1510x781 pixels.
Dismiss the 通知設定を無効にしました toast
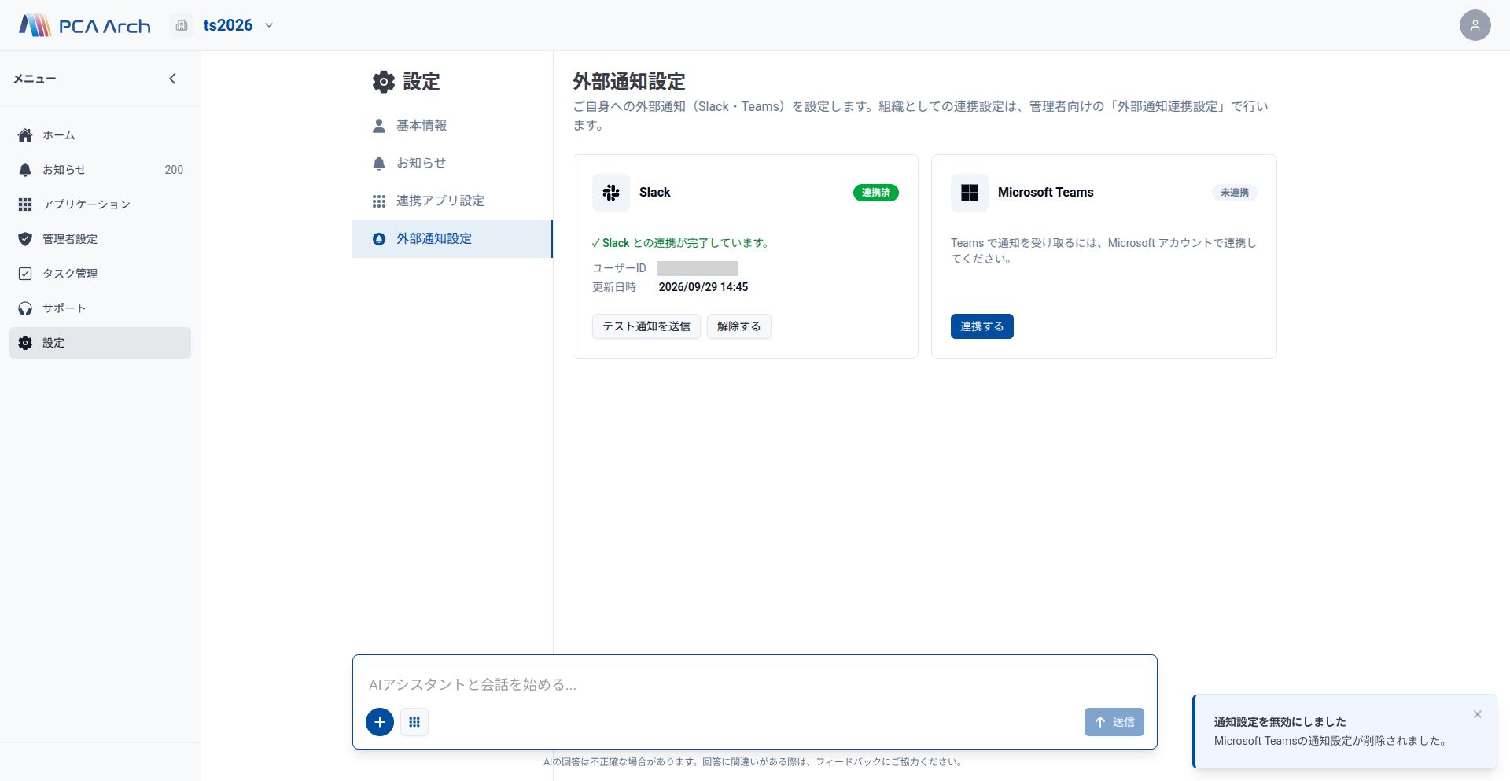[1478, 714]
